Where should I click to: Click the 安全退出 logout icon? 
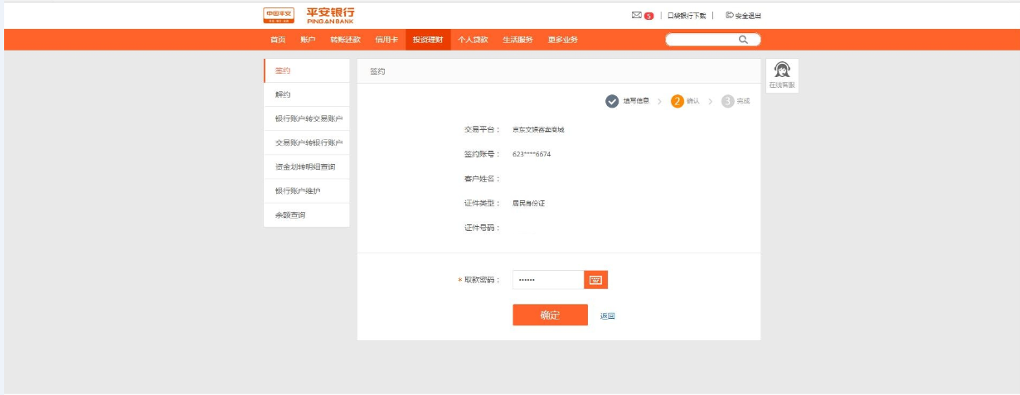click(730, 15)
